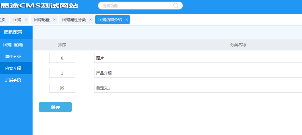The image size is (302, 135).
Task: Close the 团购属性分类 tab
Action: [91, 20]
